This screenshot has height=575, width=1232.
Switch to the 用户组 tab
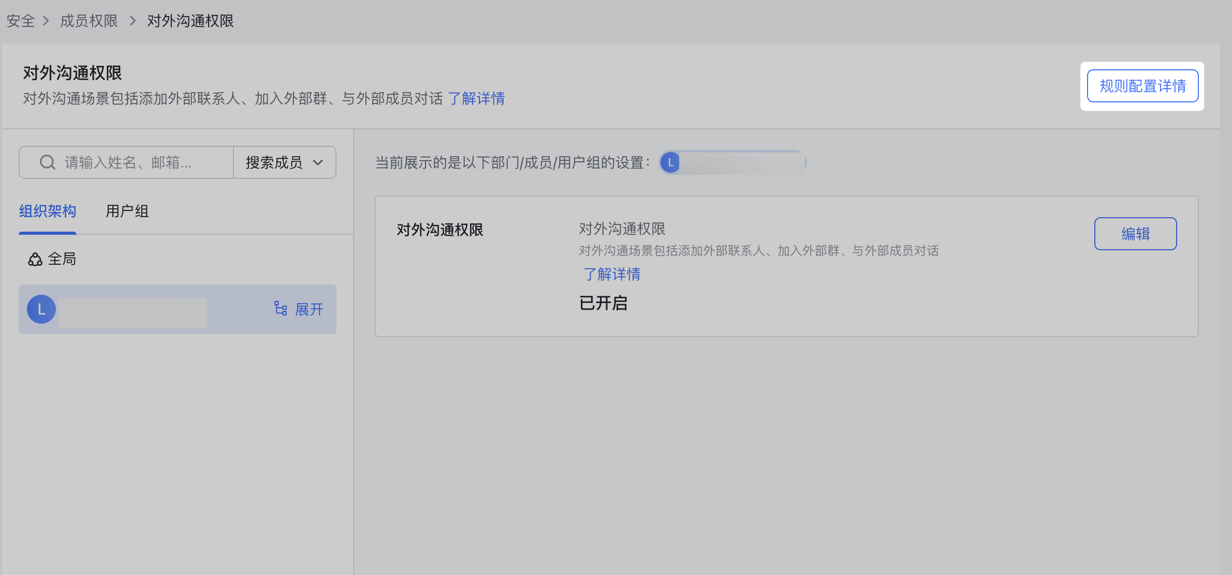pyautogui.click(x=127, y=211)
